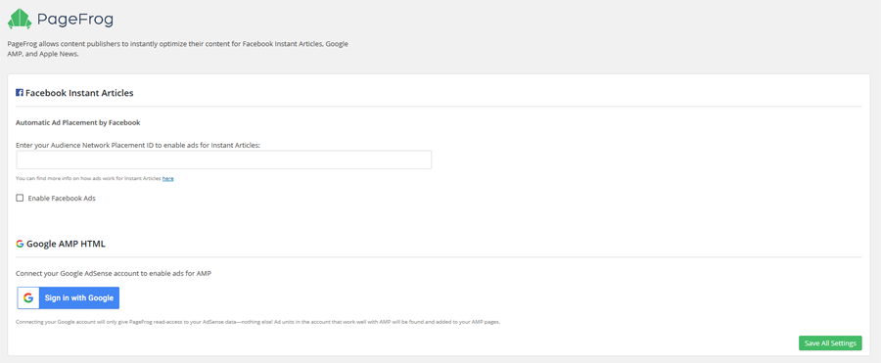
Task: Click the 'You can find more info' helper text
Action: 89,178
